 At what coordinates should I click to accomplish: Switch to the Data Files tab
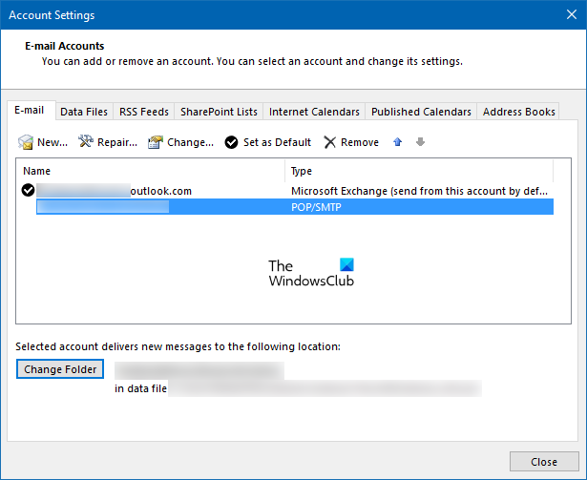point(84,112)
